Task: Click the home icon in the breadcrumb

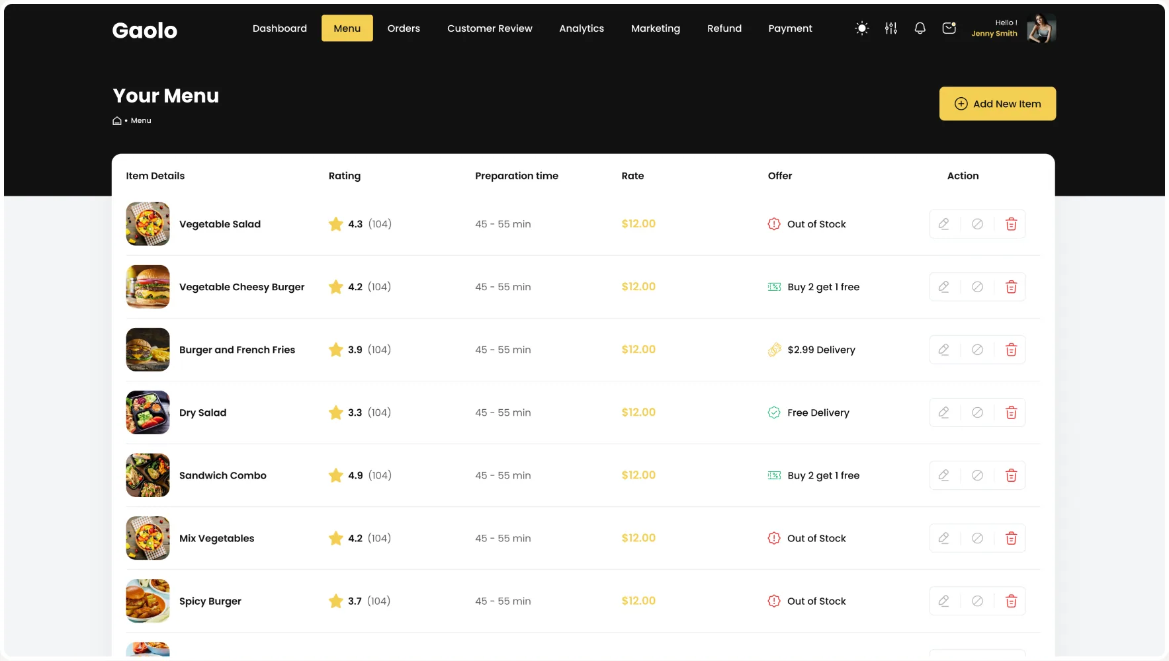Action: click(x=117, y=120)
